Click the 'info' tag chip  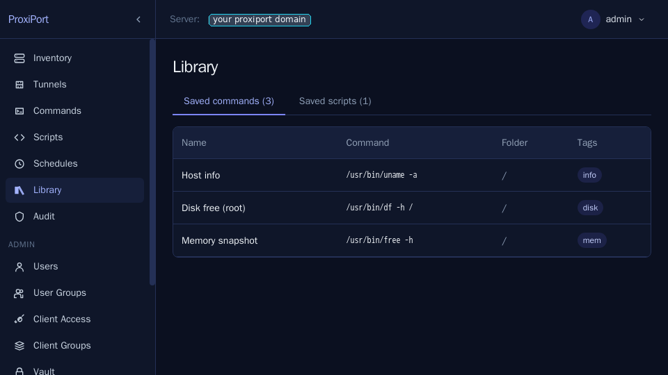(589, 175)
